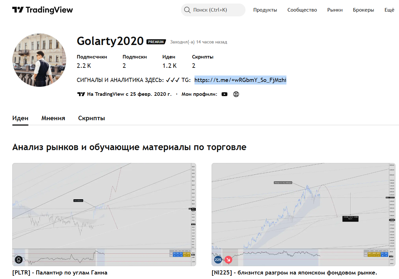399x279 pixels.
Task: Open the PLTR Палантир idea title
Action: tap(60, 273)
